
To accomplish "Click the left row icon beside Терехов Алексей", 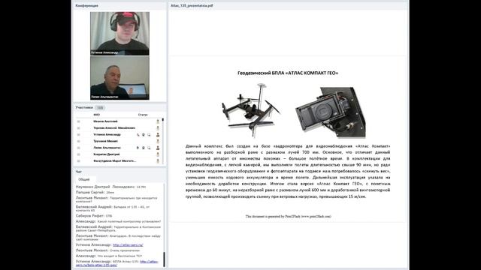I will pyautogui.click(x=78, y=128).
